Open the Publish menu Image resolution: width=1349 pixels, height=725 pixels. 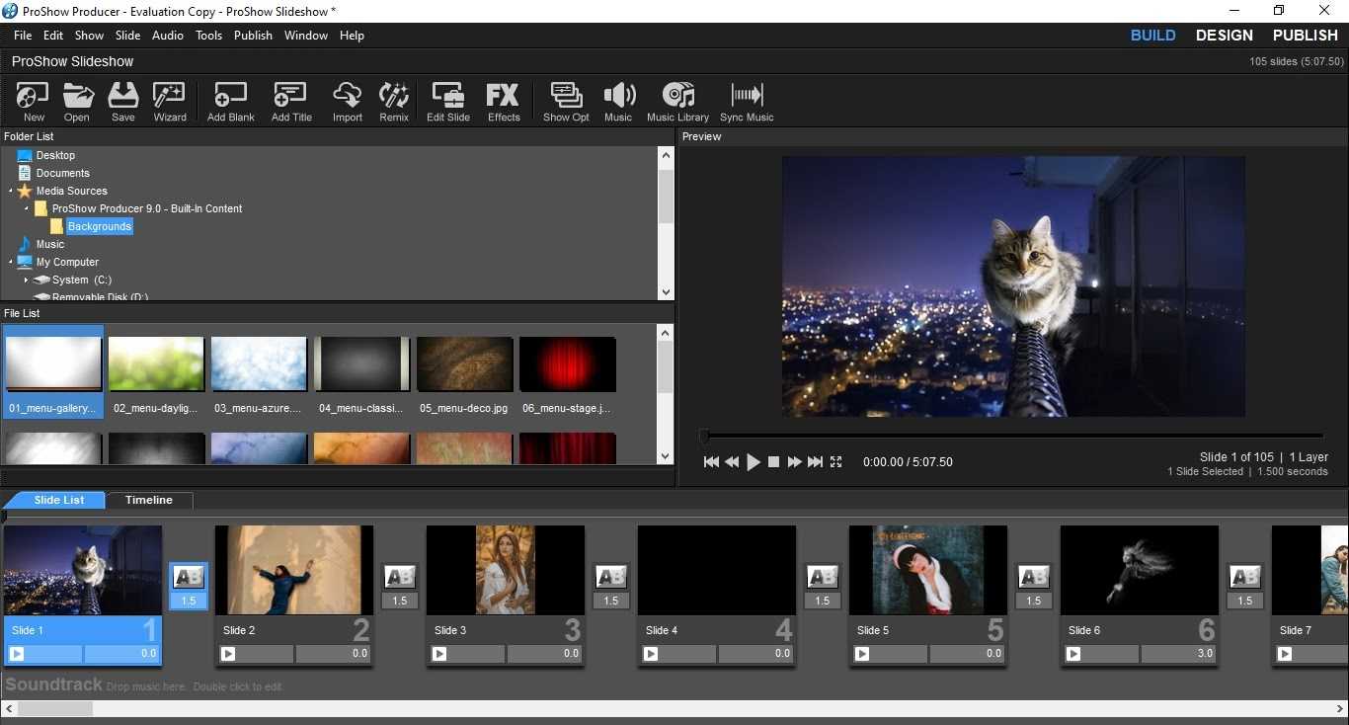click(x=253, y=36)
